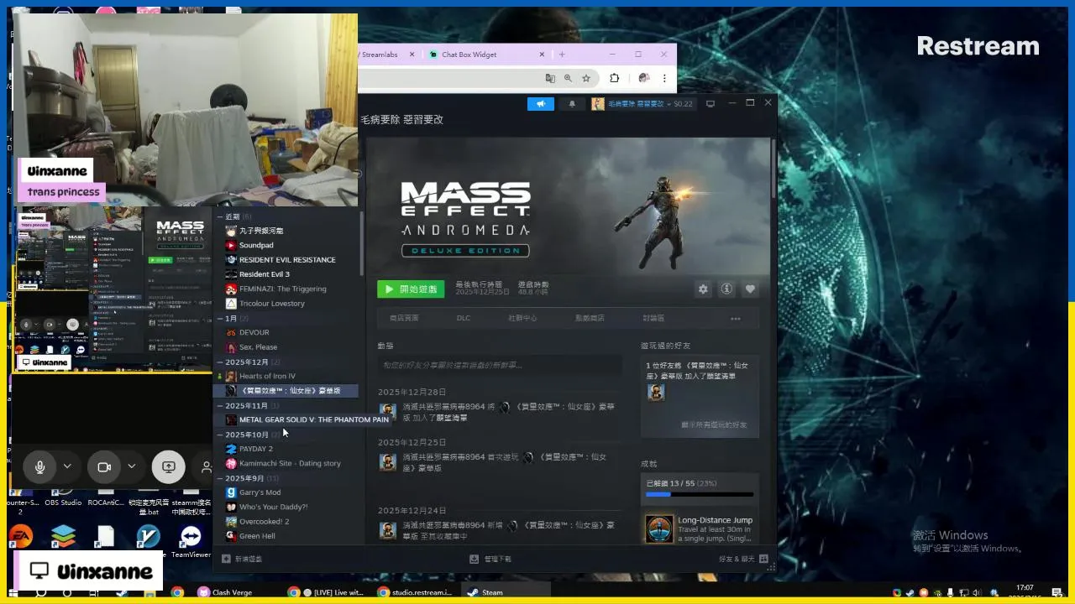Click the activity status text field
Screen dimensions: 1075x604
pos(500,365)
